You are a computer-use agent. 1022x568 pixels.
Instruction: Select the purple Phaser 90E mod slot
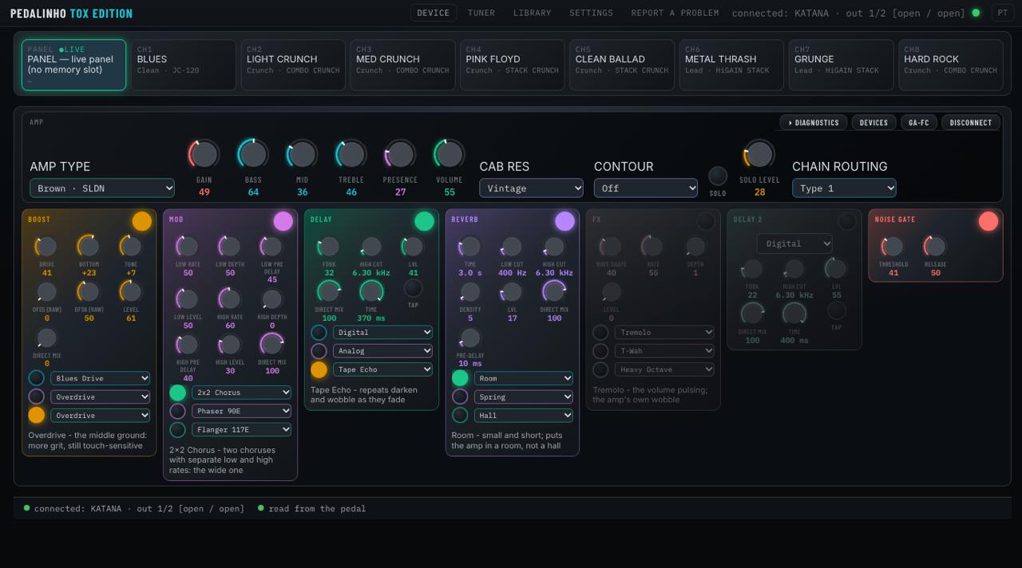click(178, 411)
